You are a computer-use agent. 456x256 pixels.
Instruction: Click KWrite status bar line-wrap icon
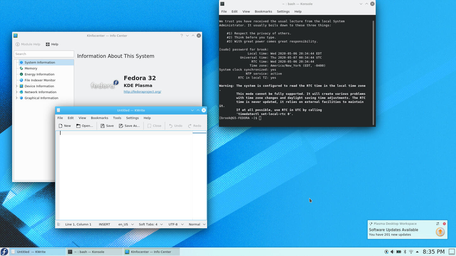[59, 224]
